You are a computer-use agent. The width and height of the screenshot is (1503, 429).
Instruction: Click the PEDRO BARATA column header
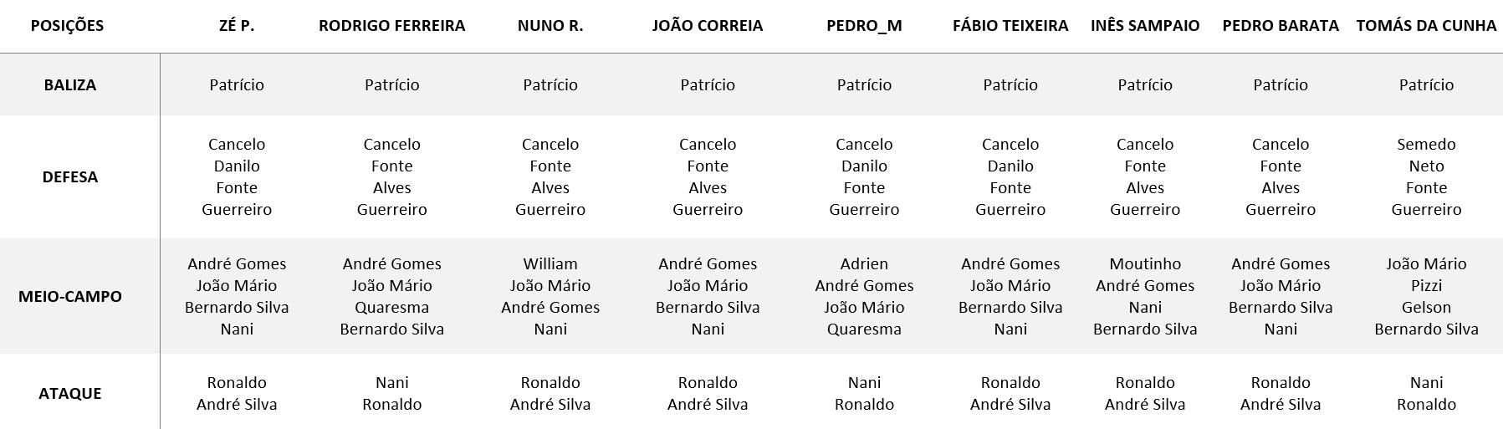coord(1281,26)
